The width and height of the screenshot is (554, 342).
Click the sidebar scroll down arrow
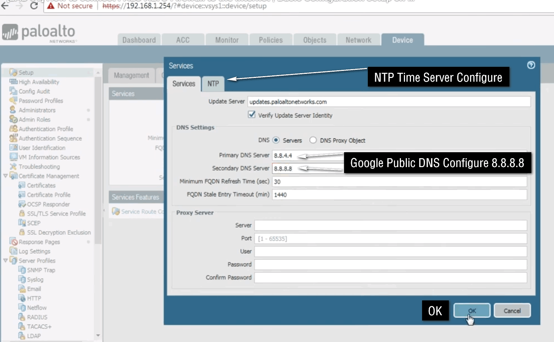(98, 335)
